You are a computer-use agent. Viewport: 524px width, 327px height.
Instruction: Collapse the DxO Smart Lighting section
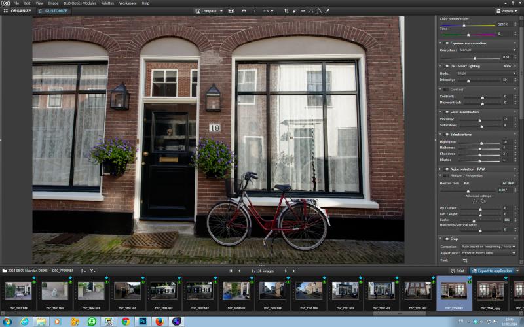tap(440, 66)
